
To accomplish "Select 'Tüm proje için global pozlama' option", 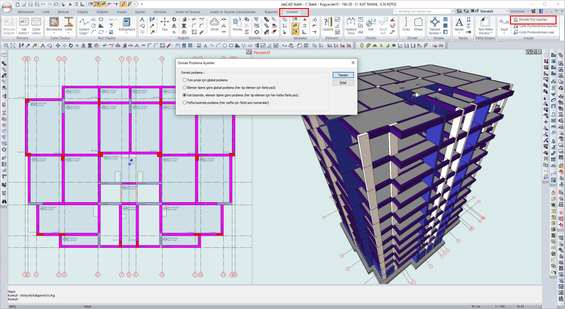I will tap(184, 80).
